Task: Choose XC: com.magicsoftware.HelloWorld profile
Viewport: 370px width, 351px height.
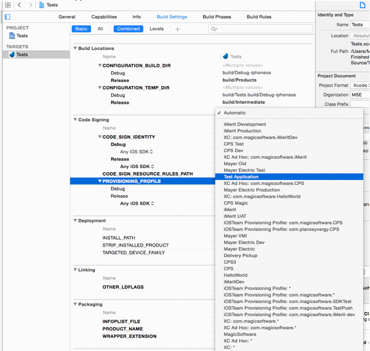Action: coord(289,196)
